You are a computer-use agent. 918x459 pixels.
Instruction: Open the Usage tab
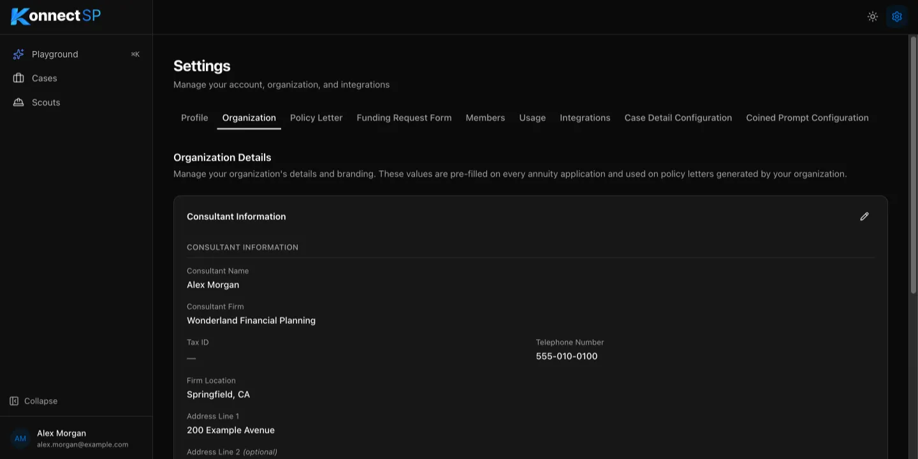tap(532, 118)
